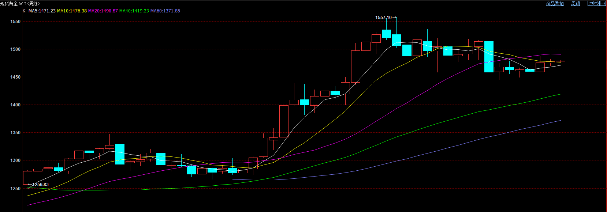Click the MA20:1490.87 indicator value
607x212 pixels.
click(103, 11)
